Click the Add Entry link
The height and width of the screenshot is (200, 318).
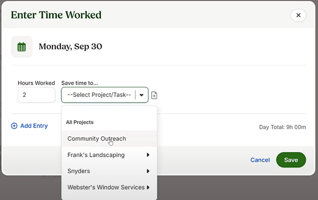tap(34, 126)
